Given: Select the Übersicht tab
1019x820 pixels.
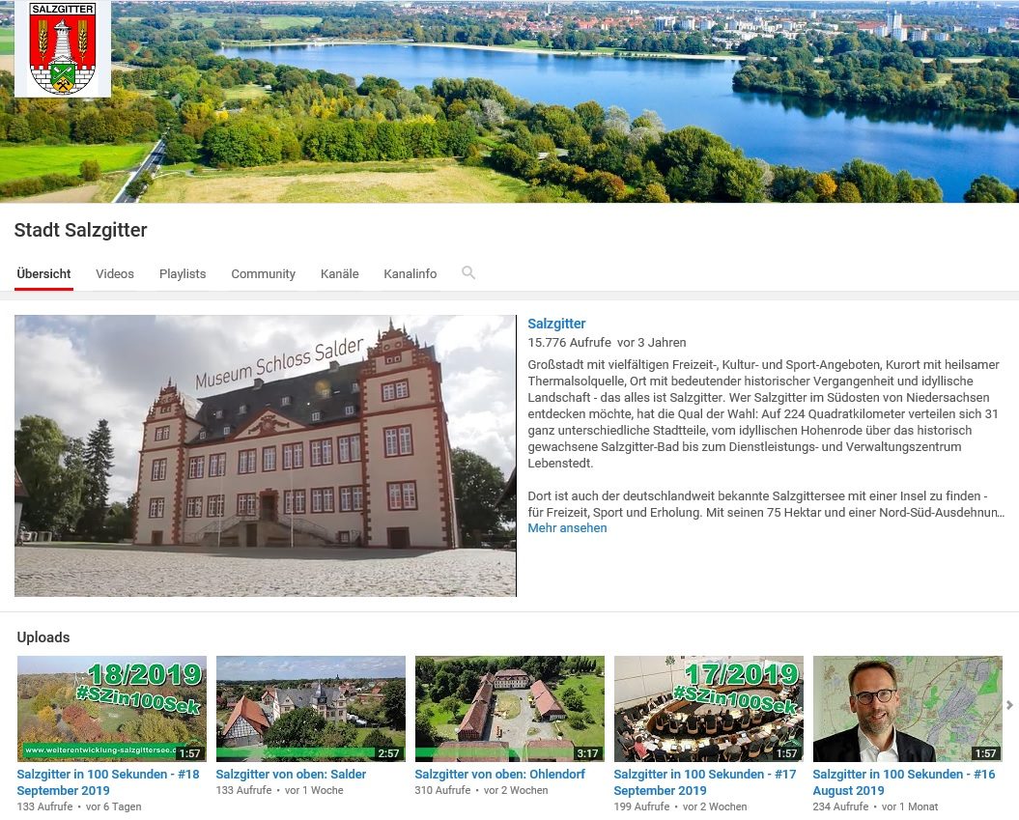Looking at the screenshot, I should click(43, 273).
